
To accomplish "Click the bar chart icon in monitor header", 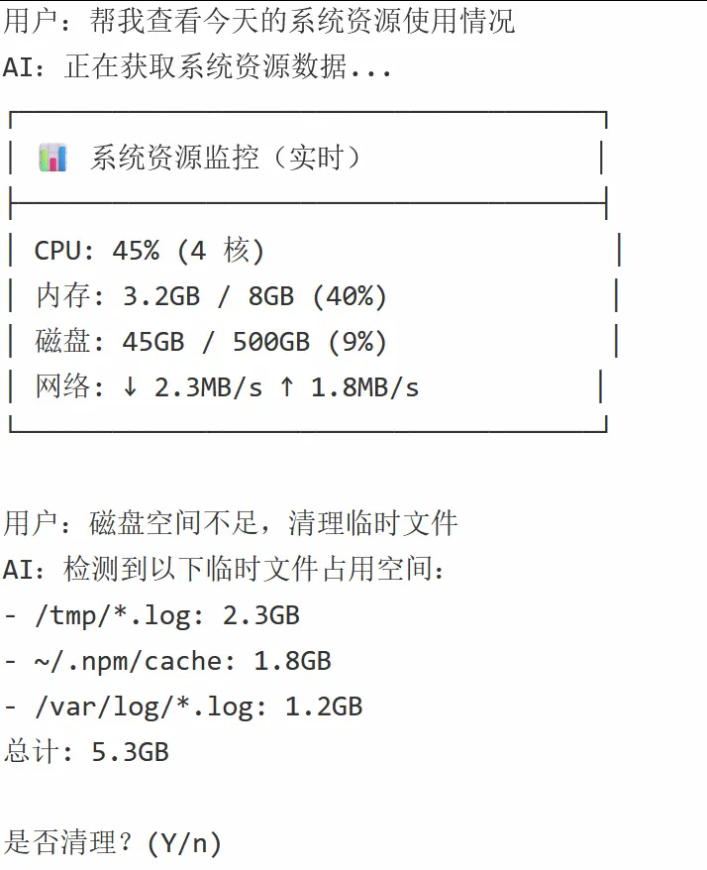I will pyautogui.click(x=52, y=158).
